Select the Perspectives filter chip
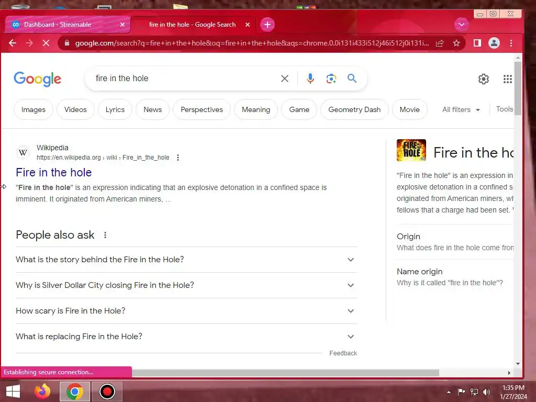The width and height of the screenshot is (536, 402). (x=202, y=109)
